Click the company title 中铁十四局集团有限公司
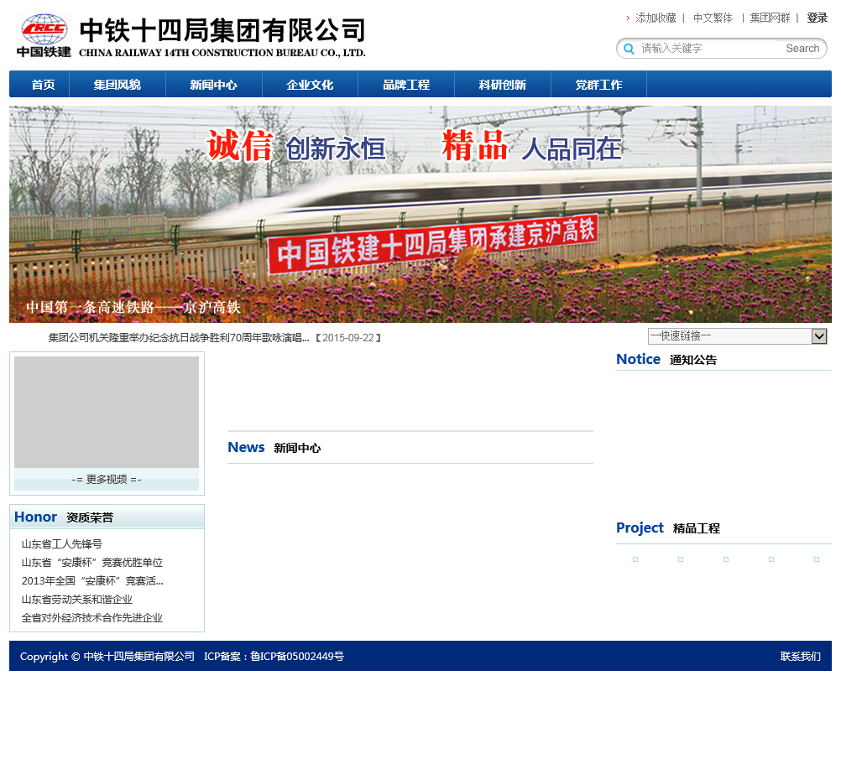 click(x=222, y=30)
